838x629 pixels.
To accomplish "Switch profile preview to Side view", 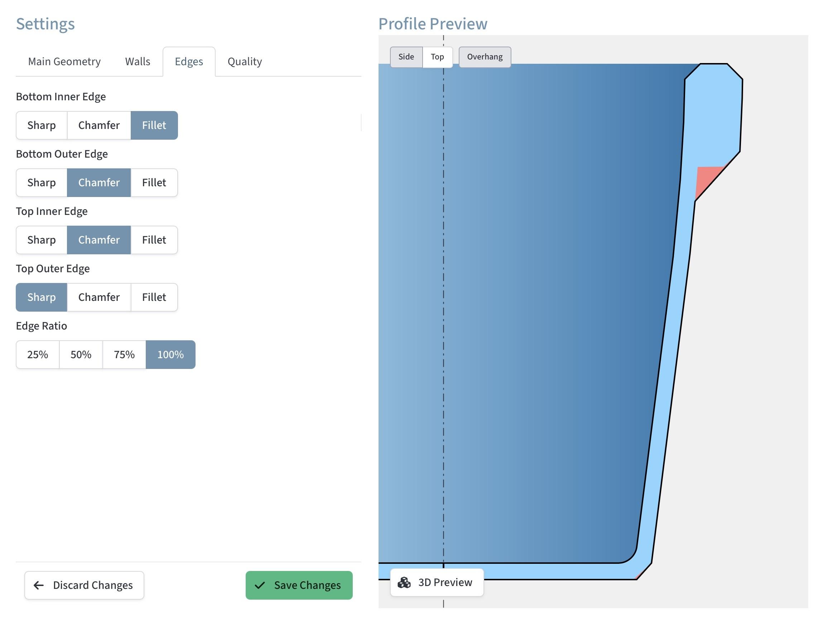I will click(406, 57).
